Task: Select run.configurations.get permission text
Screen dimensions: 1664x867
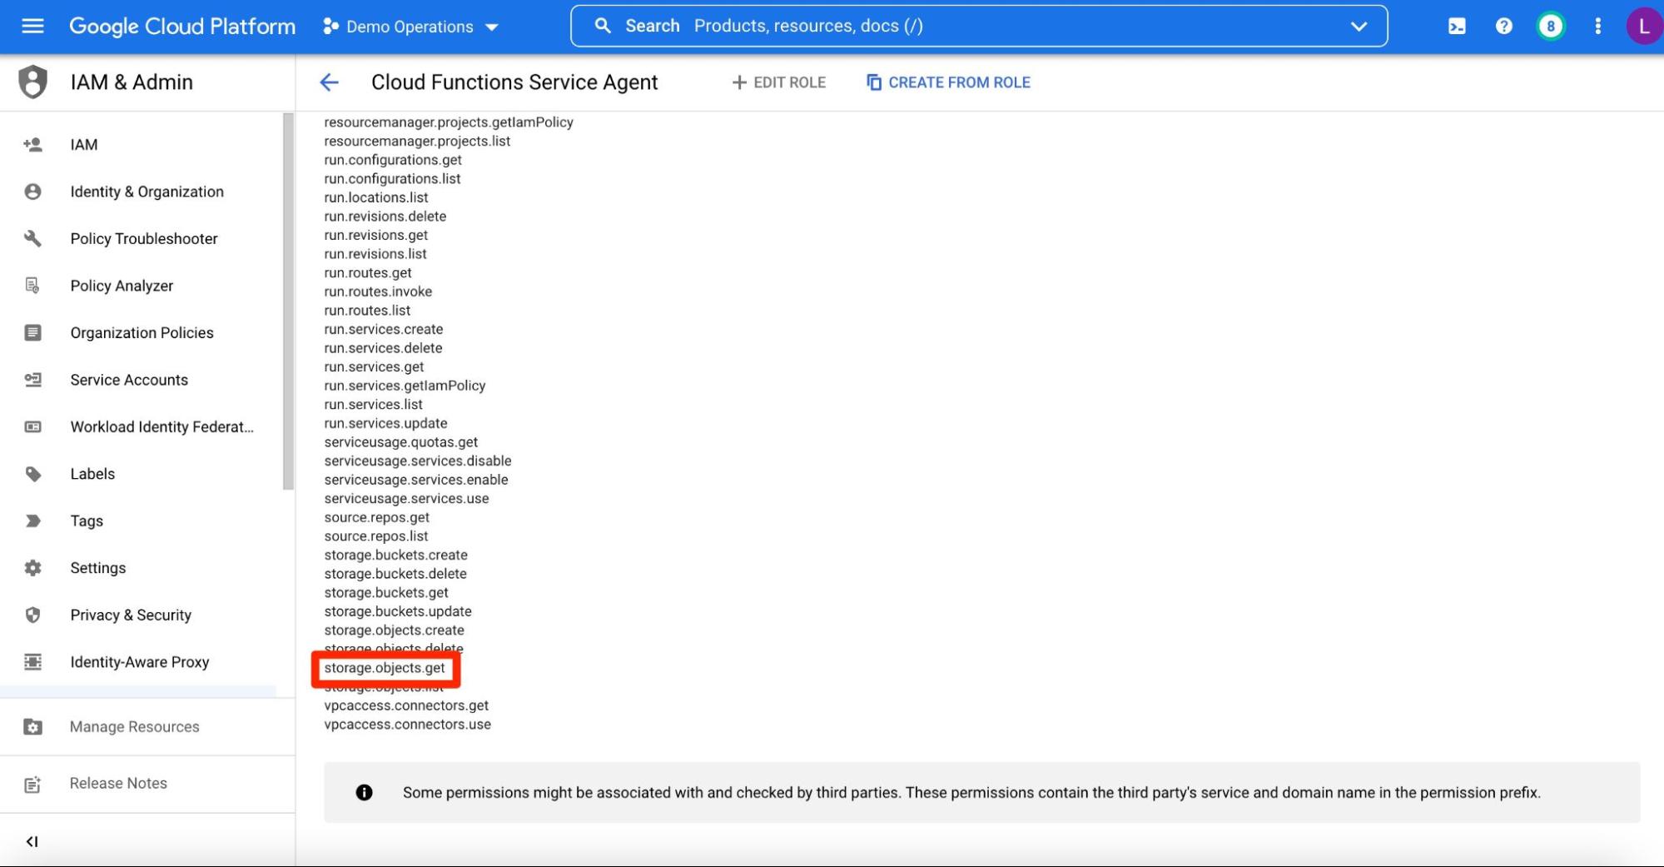Action: (x=393, y=160)
